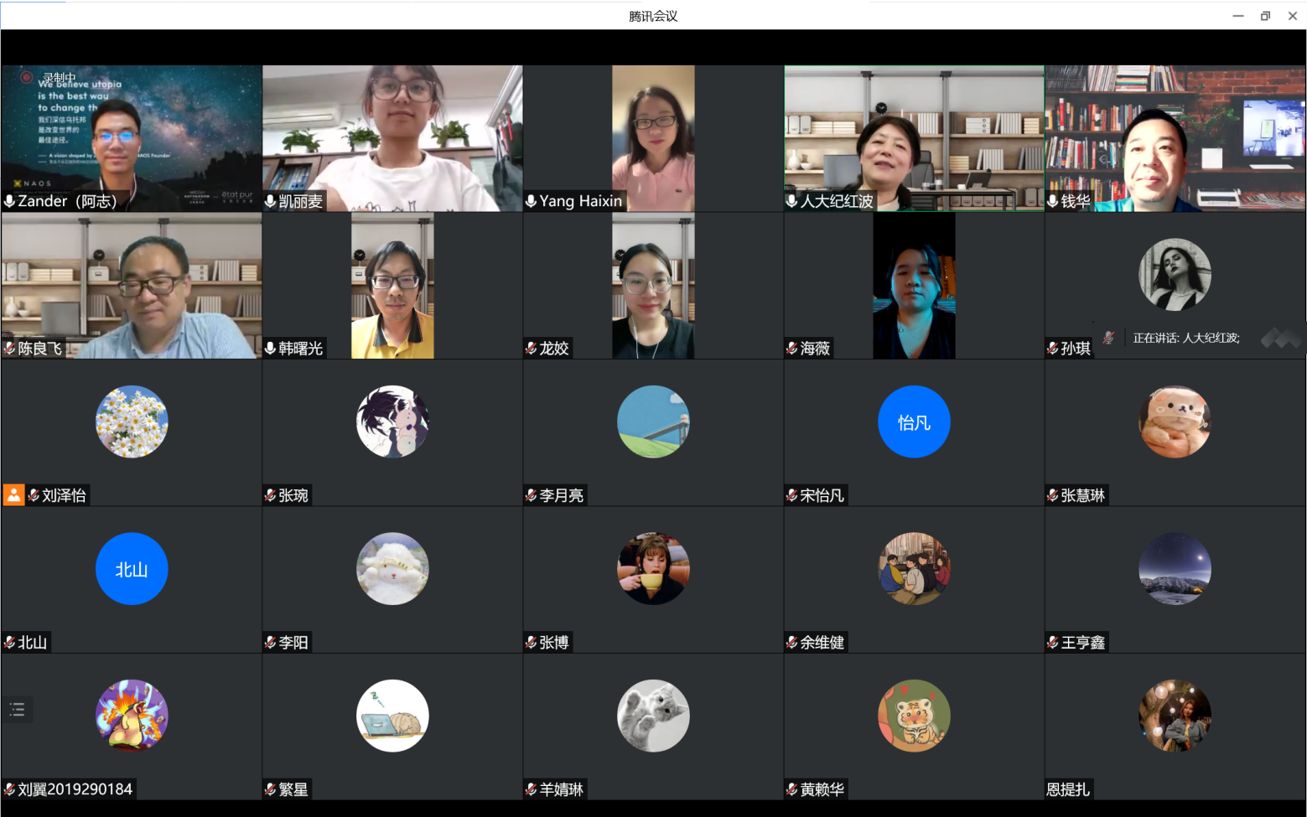The image size is (1307, 817).
Task: Click muted mic icon beside 海薇
Action: (x=792, y=348)
